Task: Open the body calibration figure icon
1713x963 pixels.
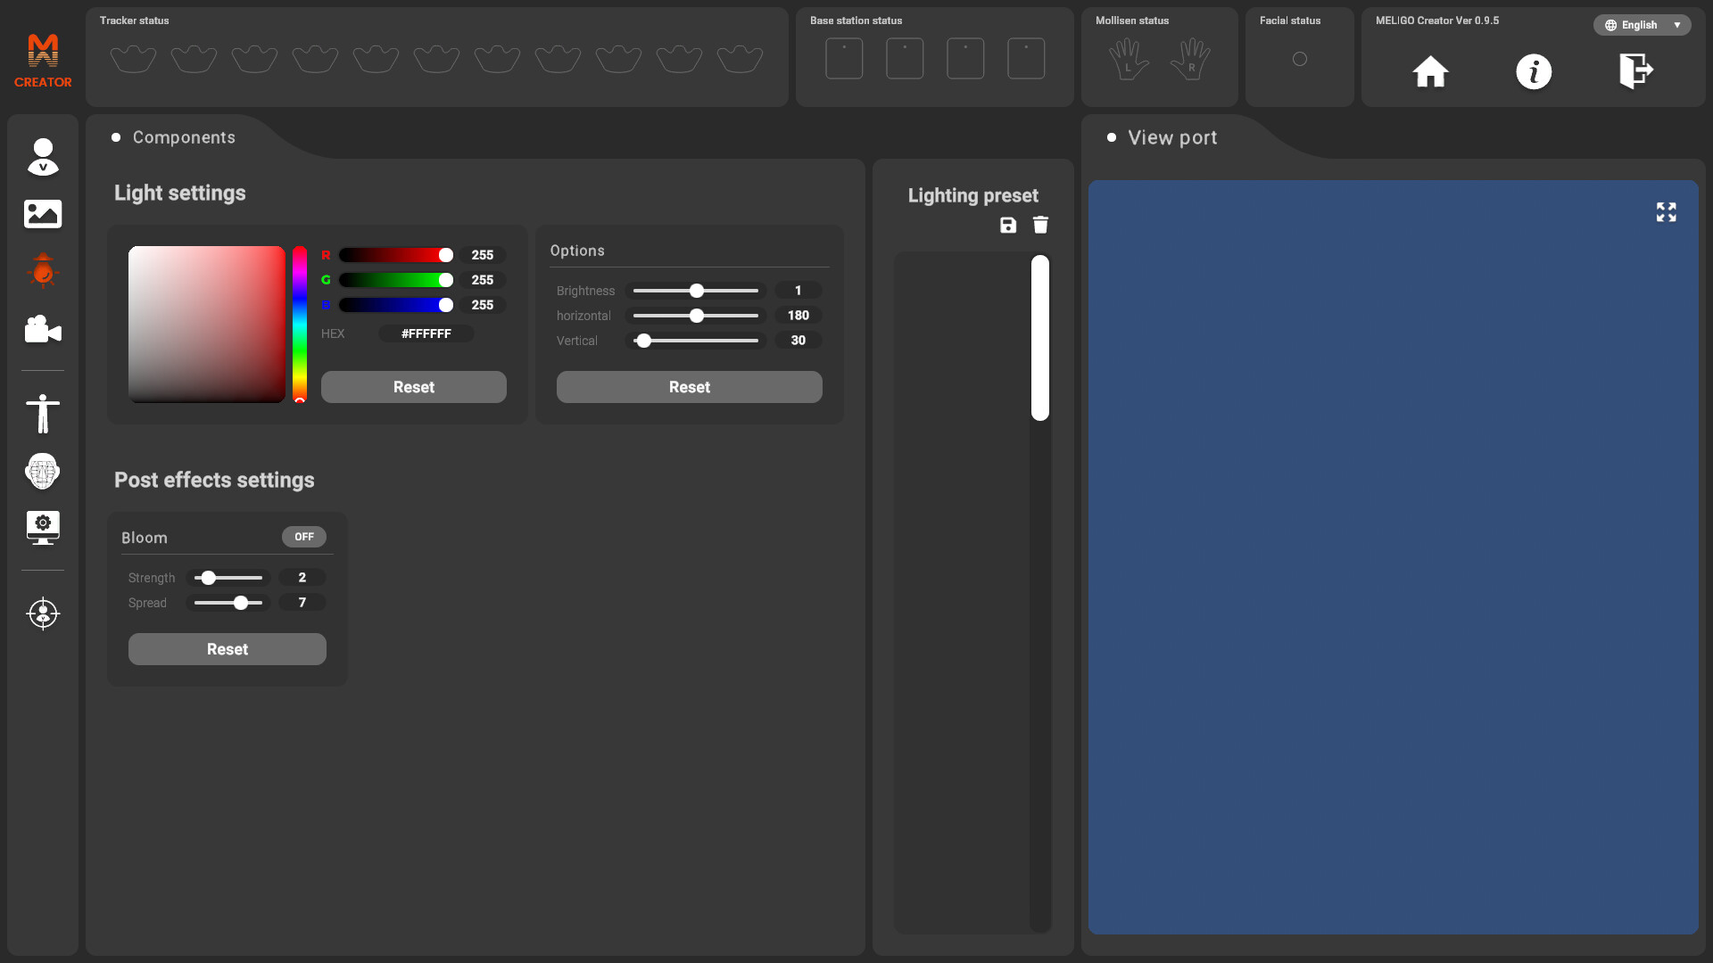Action: click(43, 414)
